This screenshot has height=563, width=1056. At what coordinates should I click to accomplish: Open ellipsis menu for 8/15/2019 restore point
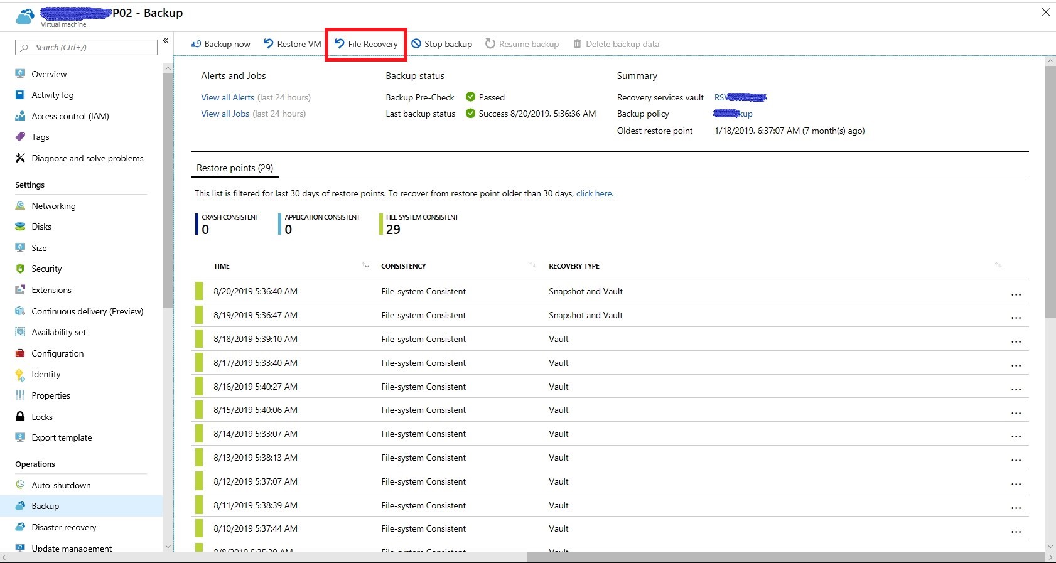1016,412
